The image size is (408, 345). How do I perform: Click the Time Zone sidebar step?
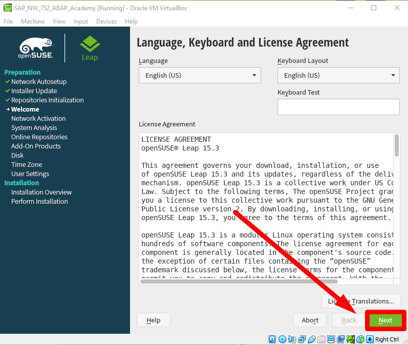click(x=27, y=164)
